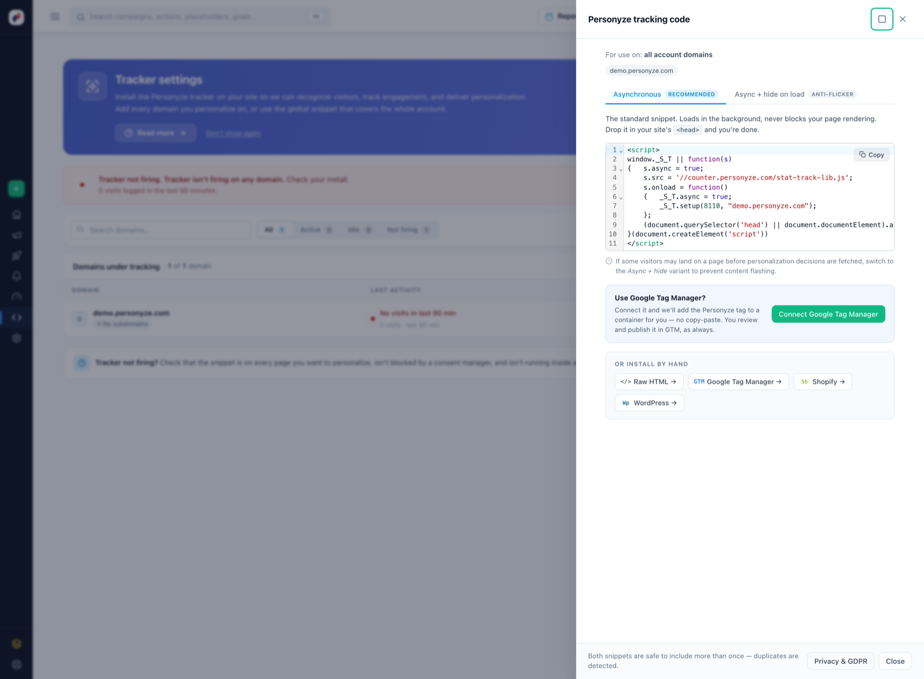Open Shopify install instructions
The image size is (924, 679).
pos(822,381)
